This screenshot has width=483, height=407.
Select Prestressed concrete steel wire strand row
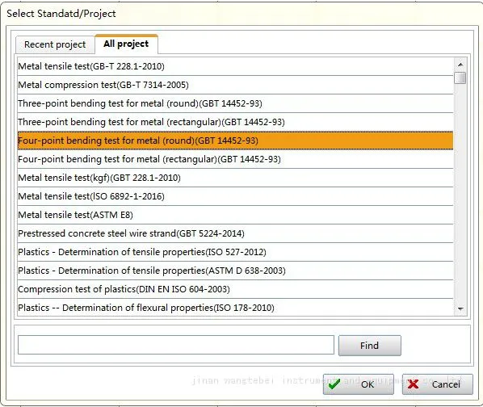(235, 233)
